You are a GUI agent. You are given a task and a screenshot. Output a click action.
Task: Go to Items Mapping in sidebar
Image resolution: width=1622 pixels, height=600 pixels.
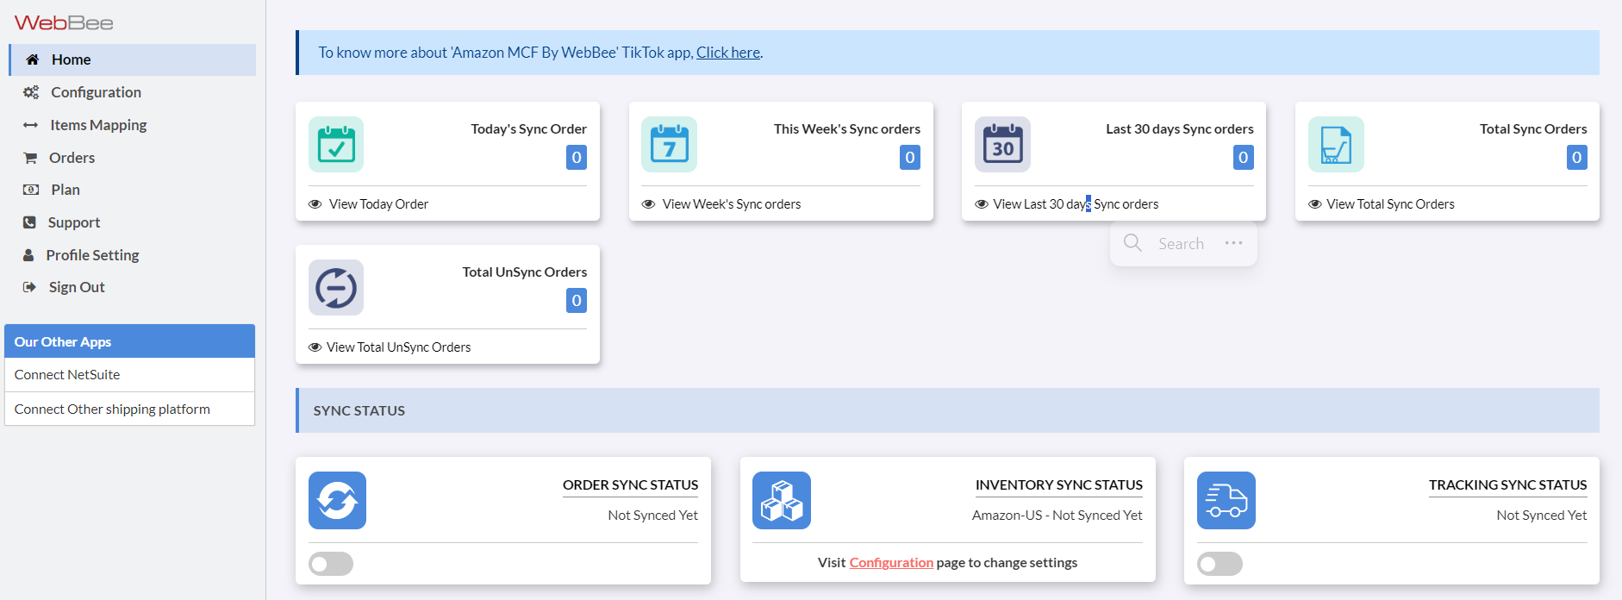click(98, 125)
